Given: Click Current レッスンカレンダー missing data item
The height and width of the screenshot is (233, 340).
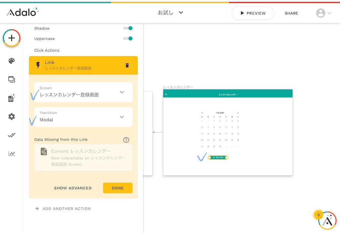Looking at the screenshot, I should (x=83, y=157).
